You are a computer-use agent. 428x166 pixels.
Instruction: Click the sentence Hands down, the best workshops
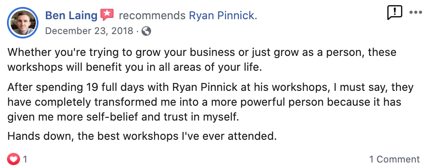(142, 136)
